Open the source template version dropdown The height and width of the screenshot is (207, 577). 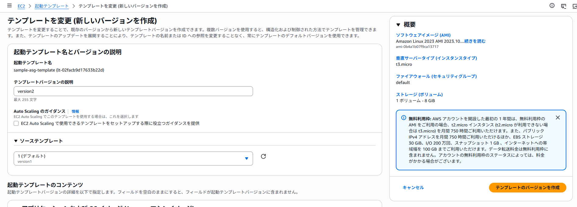click(133, 159)
